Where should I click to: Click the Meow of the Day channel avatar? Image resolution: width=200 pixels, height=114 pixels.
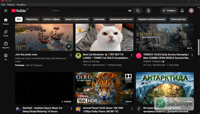pos(78,56)
